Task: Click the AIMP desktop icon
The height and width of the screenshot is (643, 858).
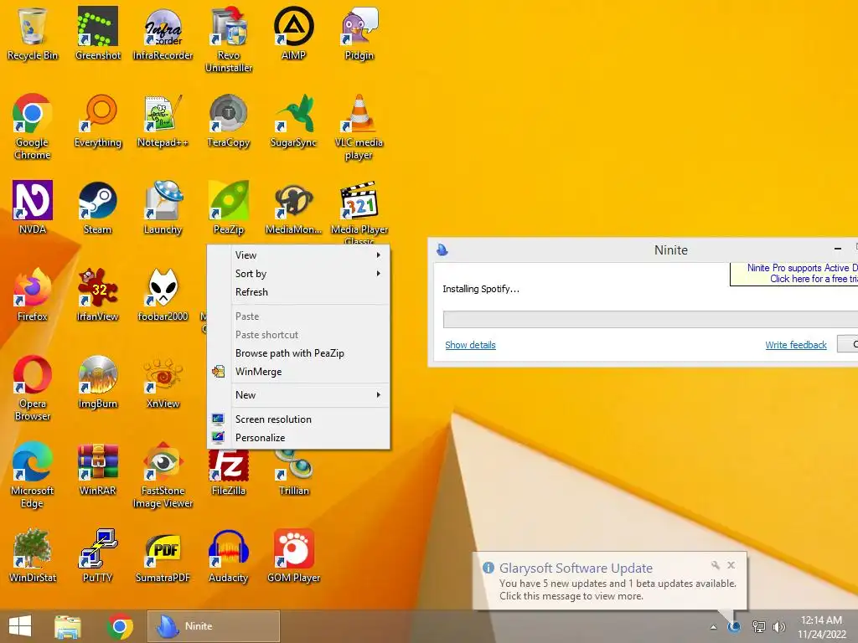Action: pos(294,33)
